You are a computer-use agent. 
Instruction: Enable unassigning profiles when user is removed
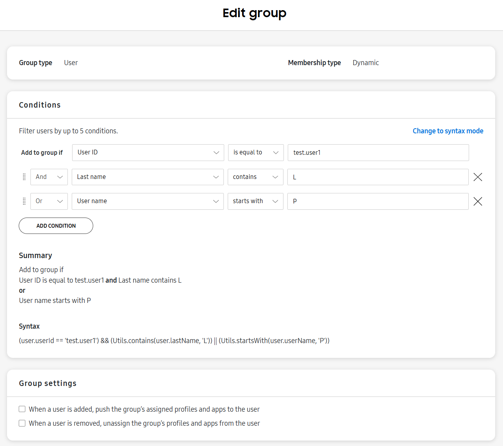coord(22,423)
